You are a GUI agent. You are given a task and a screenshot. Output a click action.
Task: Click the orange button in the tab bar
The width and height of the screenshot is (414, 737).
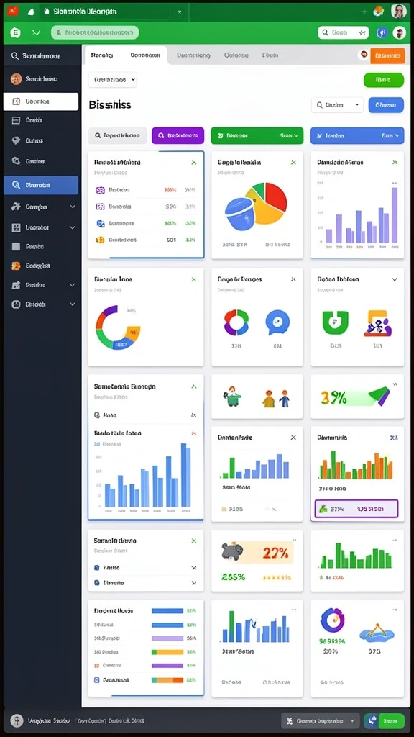[x=387, y=55]
